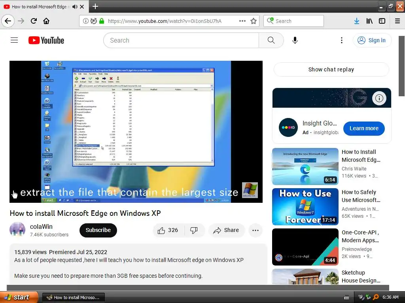Click the channel watermark in the video
405x303 pixels.
(x=250, y=190)
